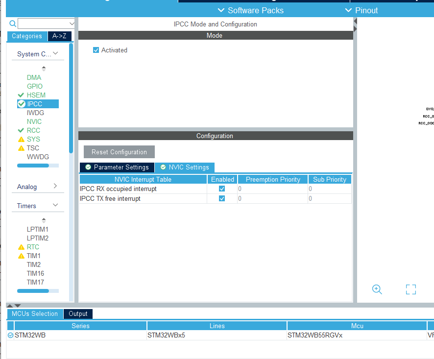Select the IPCC peripheral item

click(38, 104)
